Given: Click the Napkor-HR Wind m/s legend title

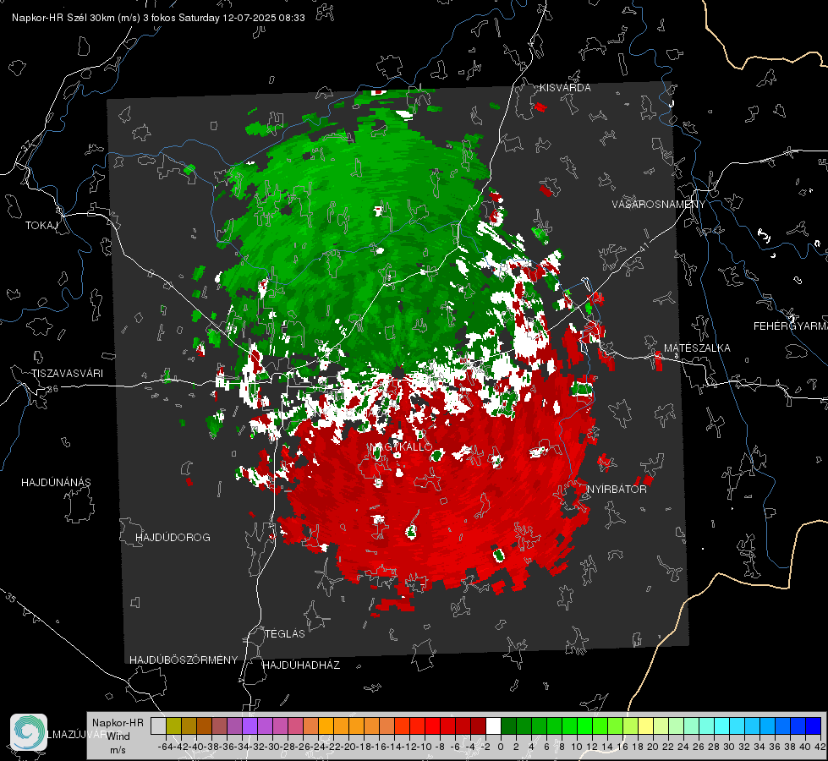Looking at the screenshot, I should coord(118,736).
